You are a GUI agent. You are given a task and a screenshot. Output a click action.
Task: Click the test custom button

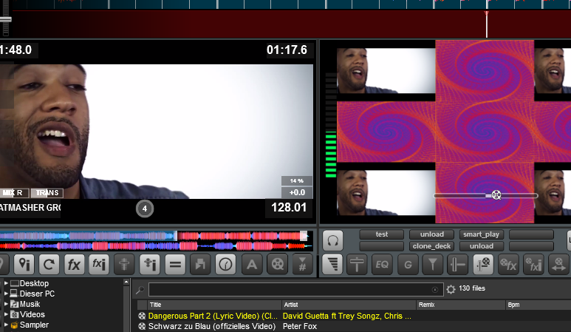(382, 234)
